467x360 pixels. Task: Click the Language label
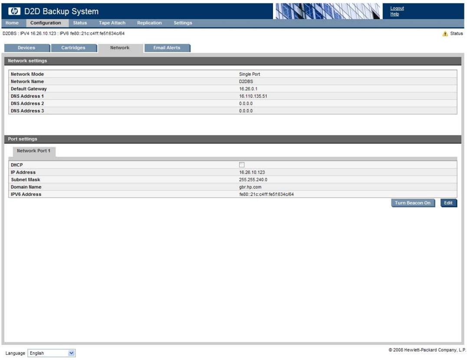tap(15, 353)
